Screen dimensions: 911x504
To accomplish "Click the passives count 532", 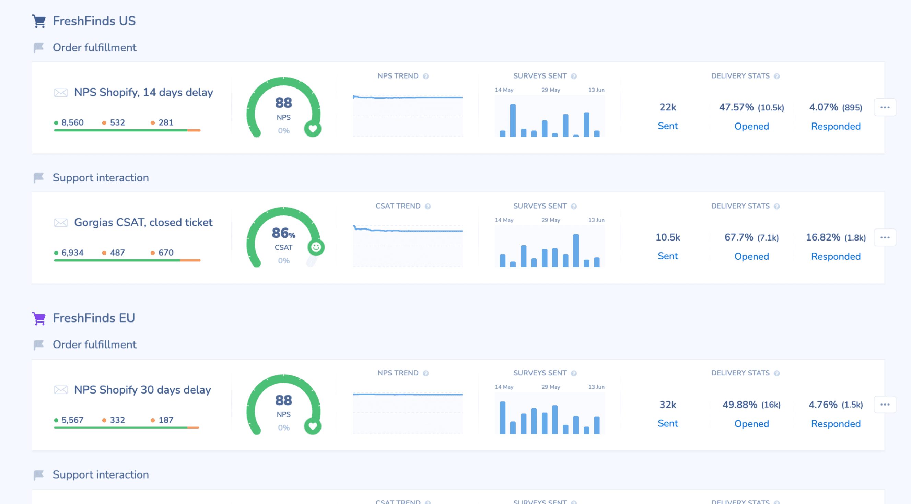I will [x=117, y=122].
